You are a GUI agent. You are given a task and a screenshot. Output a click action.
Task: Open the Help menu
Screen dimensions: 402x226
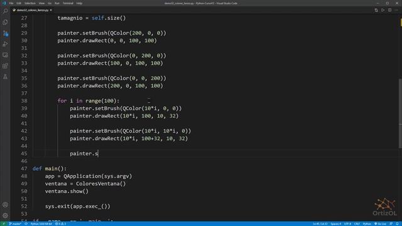click(79, 3)
